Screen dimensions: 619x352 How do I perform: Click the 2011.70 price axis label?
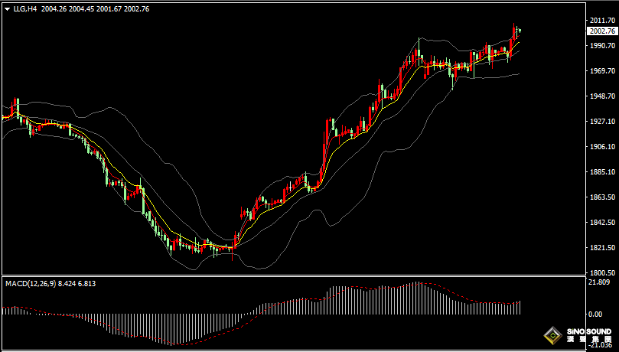click(x=600, y=20)
